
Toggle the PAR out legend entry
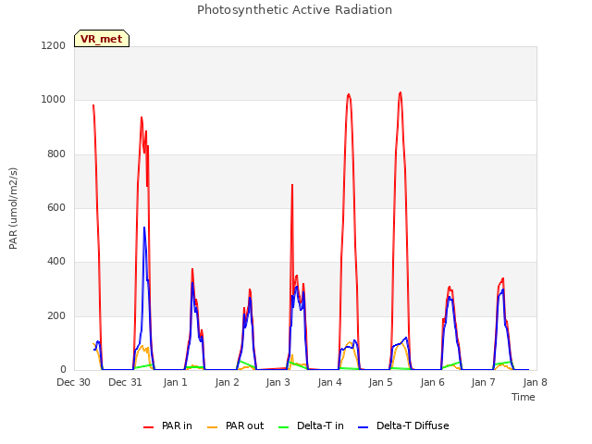click(x=235, y=425)
